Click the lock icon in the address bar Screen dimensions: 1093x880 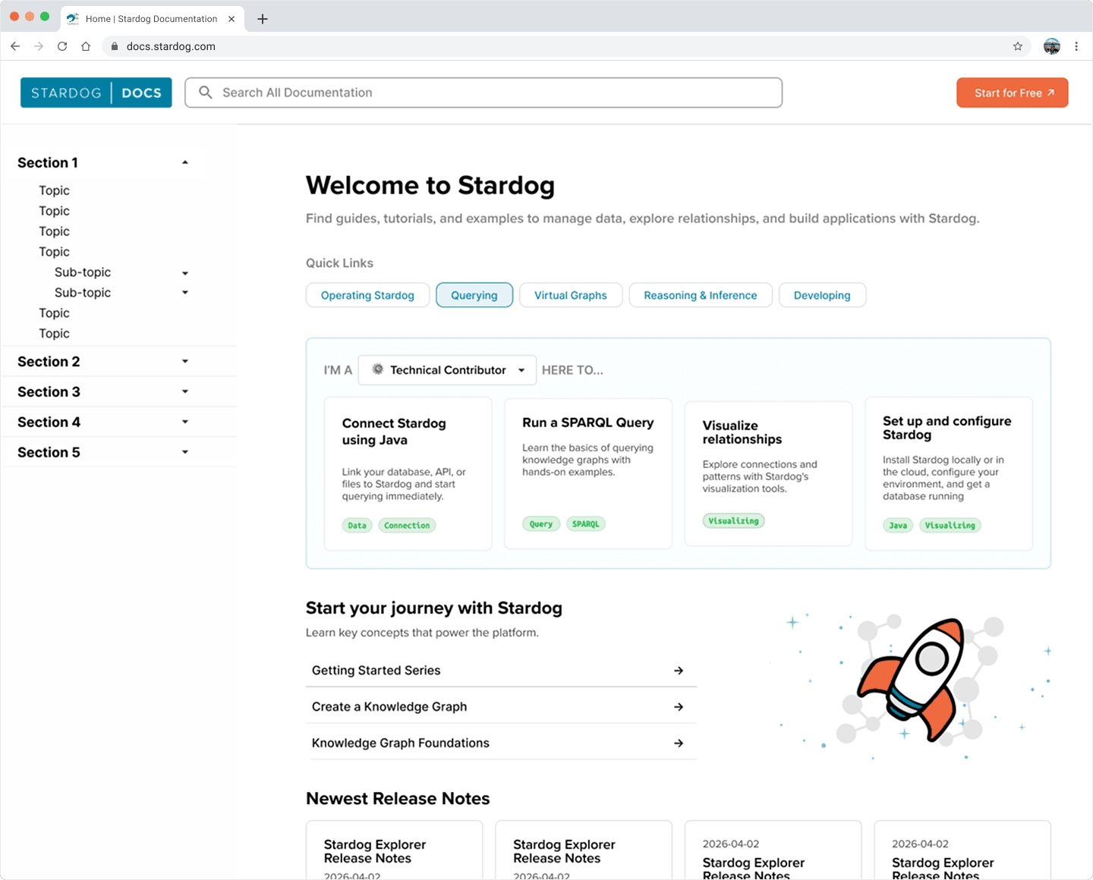[115, 46]
